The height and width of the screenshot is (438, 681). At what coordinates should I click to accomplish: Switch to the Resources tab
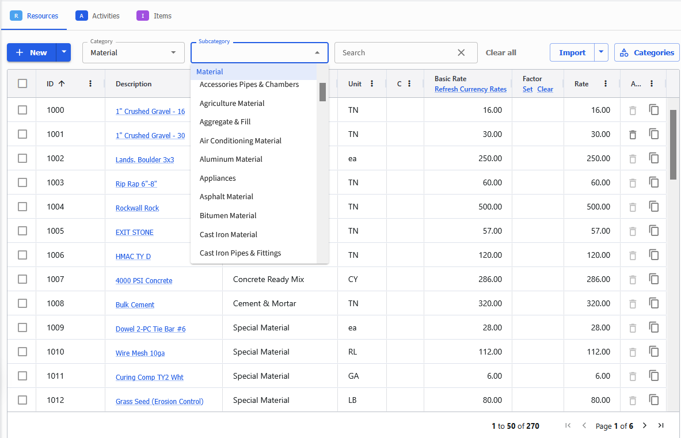click(x=34, y=16)
